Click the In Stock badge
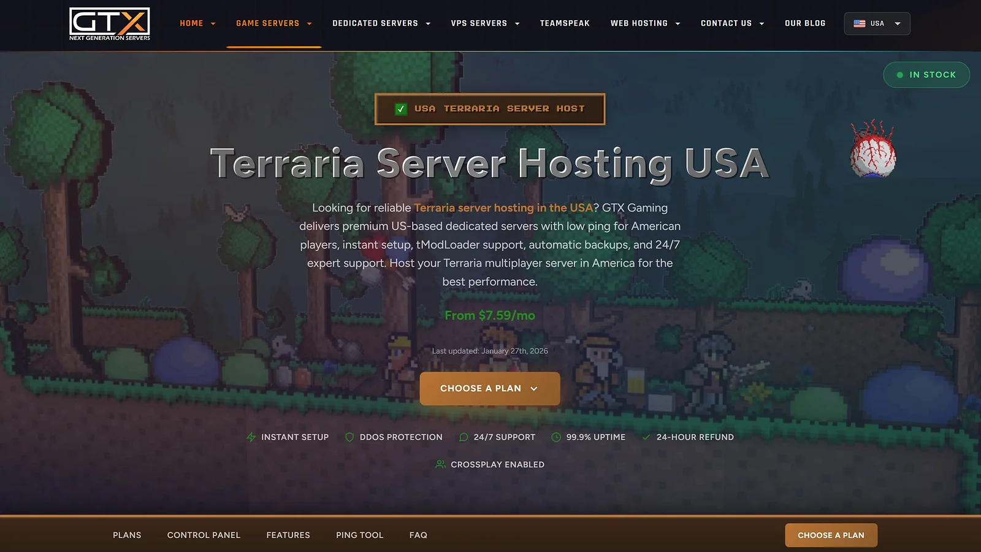Screen dimensions: 981x552 926,75
